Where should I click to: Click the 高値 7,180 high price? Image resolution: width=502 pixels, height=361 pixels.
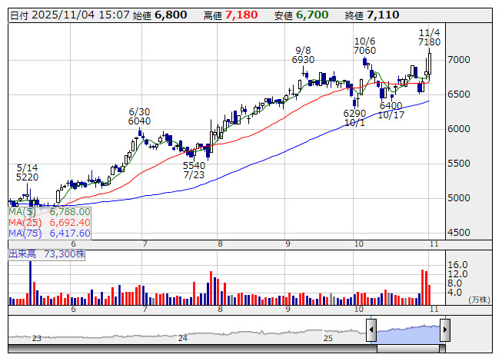[x=231, y=15]
